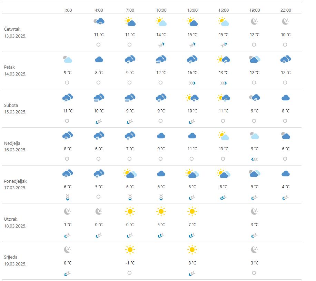Click Sunday's 16:00 partly sunny icon

(x=223, y=136)
